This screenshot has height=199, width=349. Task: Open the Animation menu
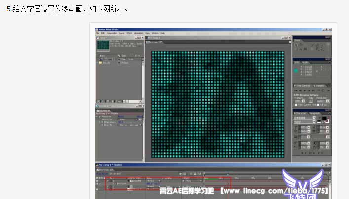(x=139, y=33)
